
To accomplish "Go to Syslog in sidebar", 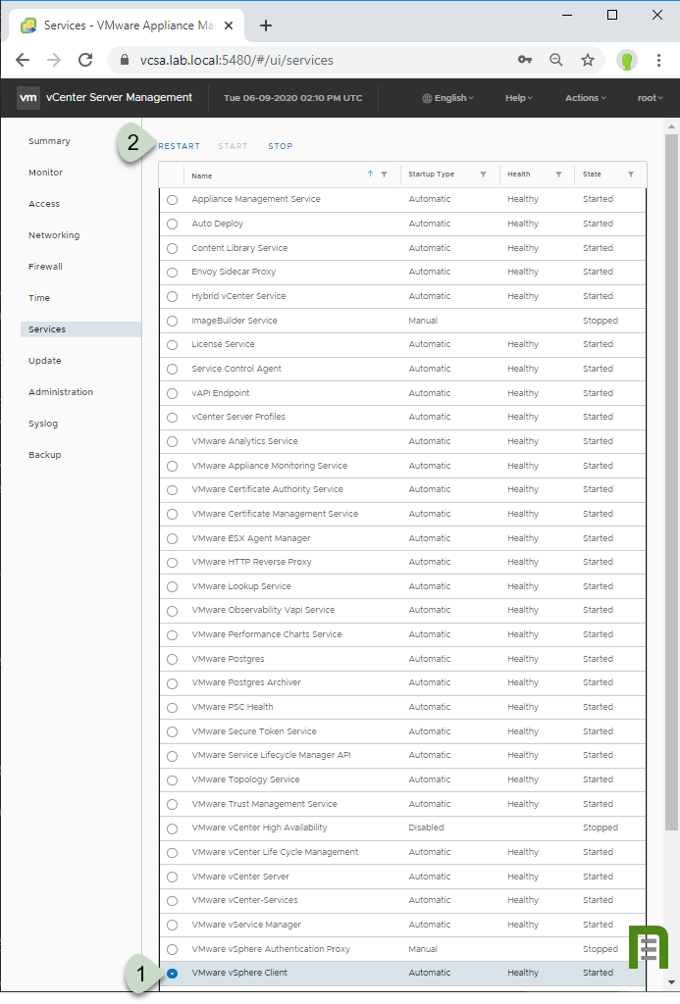I will (43, 424).
